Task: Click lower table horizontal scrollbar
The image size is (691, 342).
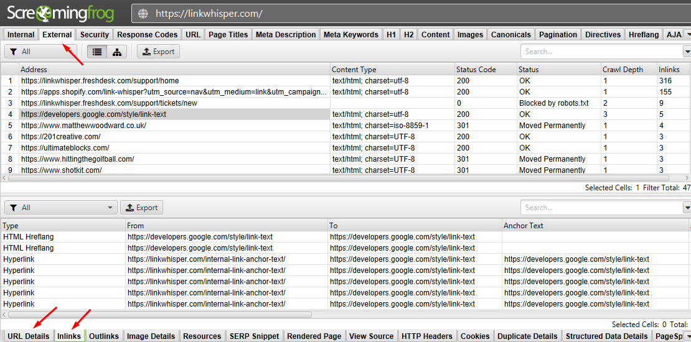Action: 160,315
